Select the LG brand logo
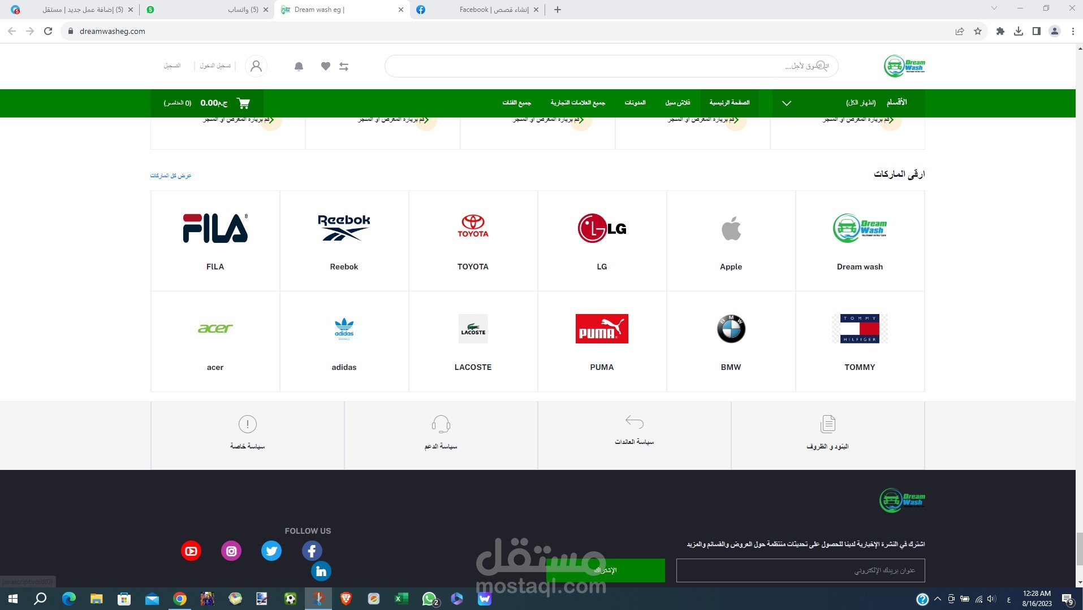Viewport: 1083px width, 610px height. click(602, 228)
